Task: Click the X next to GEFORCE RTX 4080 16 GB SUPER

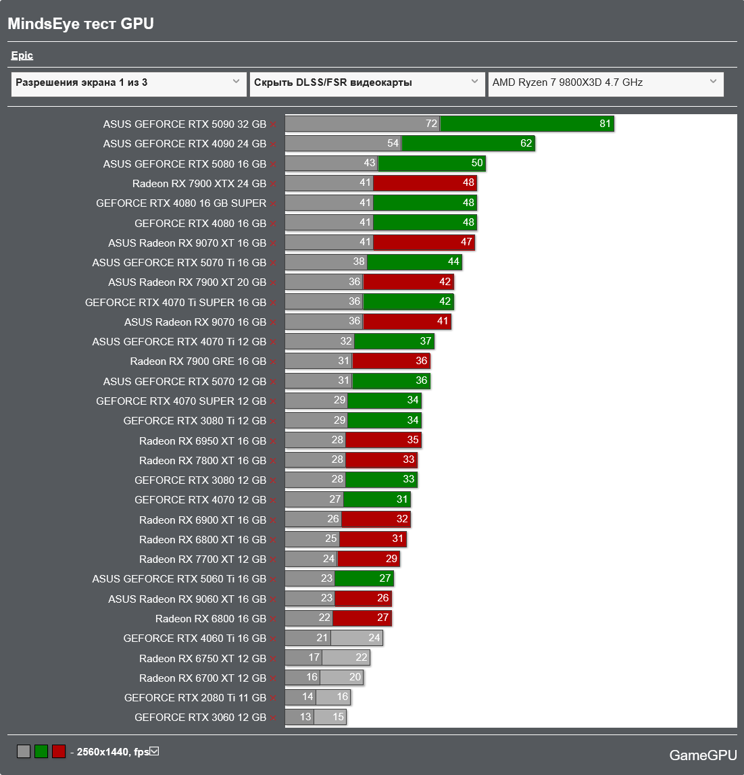Action: [273, 203]
